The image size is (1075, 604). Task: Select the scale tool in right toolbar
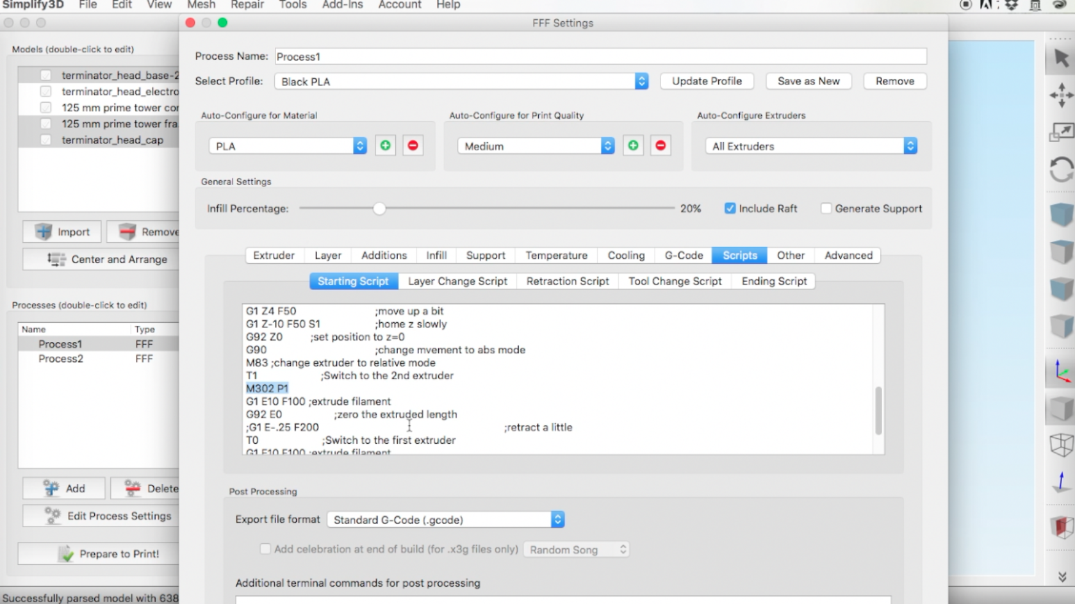(1061, 133)
